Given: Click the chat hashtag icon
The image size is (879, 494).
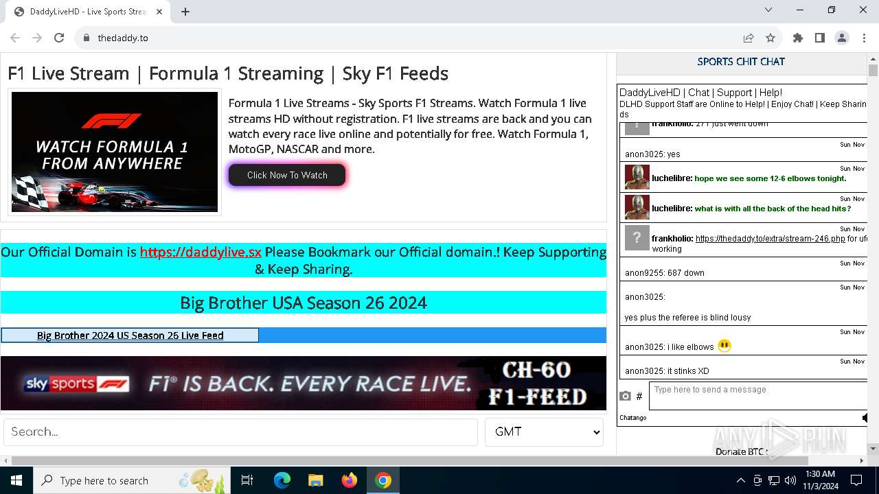Looking at the screenshot, I should tap(639, 396).
